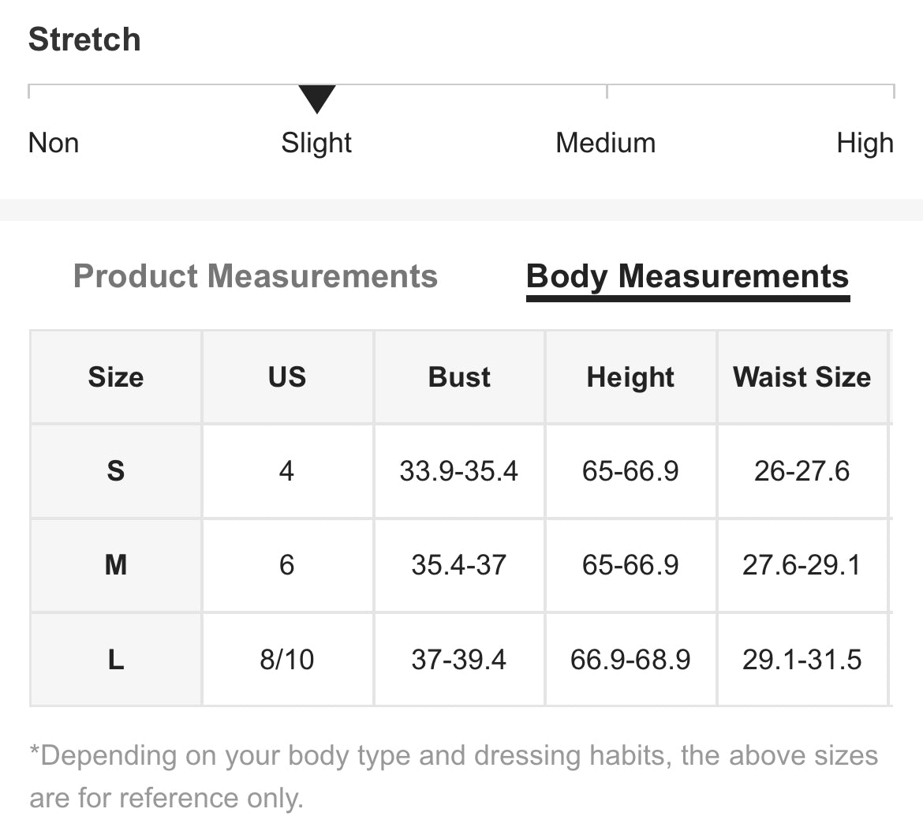Click the Non stretch label
Viewport: 923px width, 835px height.
54,143
